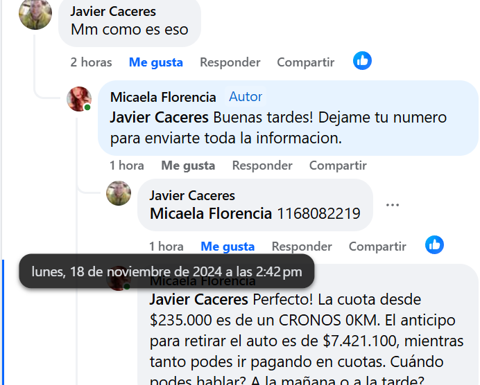The width and height of the screenshot is (480, 385).
Task: Open the '1 hora' timestamp under Micaela's reply
Action: pos(127,165)
